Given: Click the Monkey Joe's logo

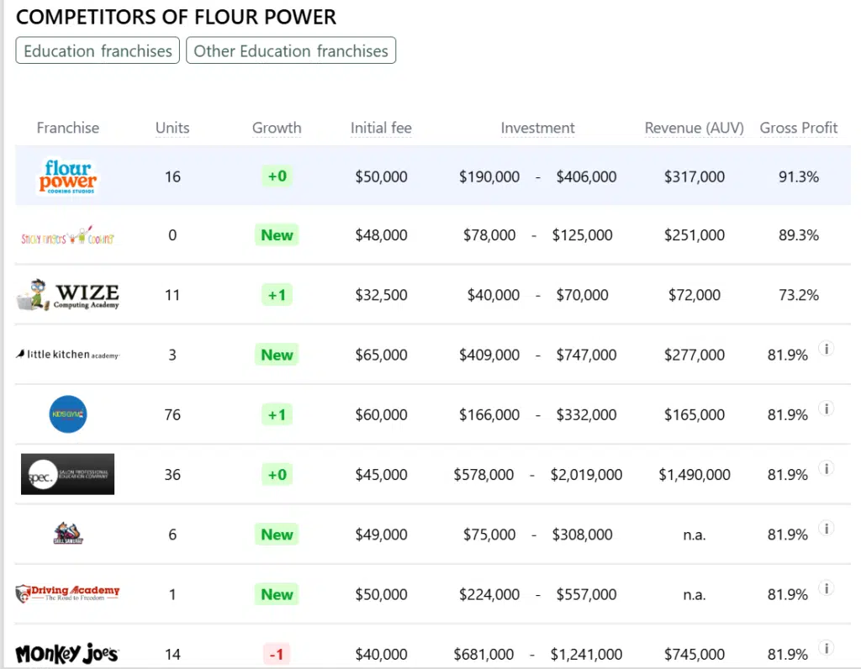Looking at the screenshot, I should coord(67,654).
